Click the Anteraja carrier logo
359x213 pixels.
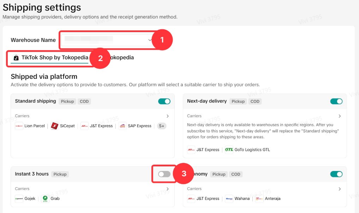coord(259,199)
